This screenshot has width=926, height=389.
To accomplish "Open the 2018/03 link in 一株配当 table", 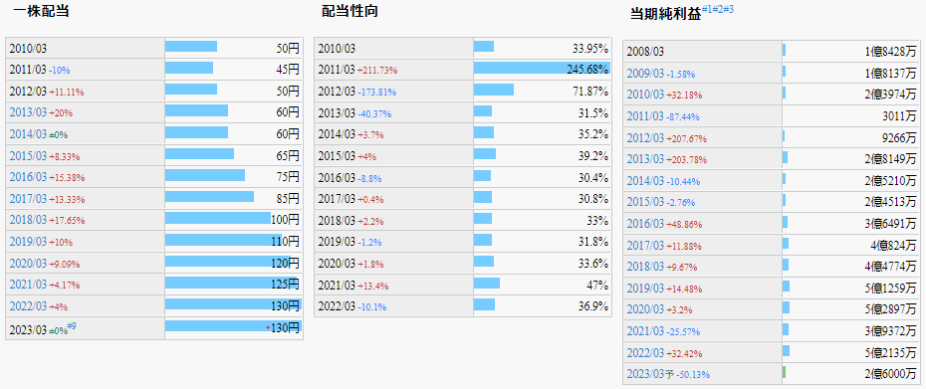I will pyautogui.click(x=28, y=220).
